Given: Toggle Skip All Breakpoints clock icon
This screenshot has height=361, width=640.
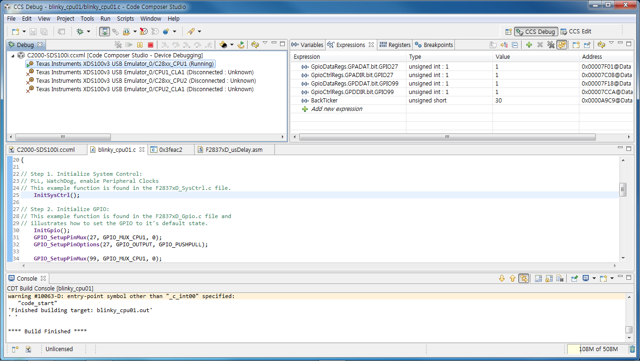Looking at the screenshot, I should (144, 31).
